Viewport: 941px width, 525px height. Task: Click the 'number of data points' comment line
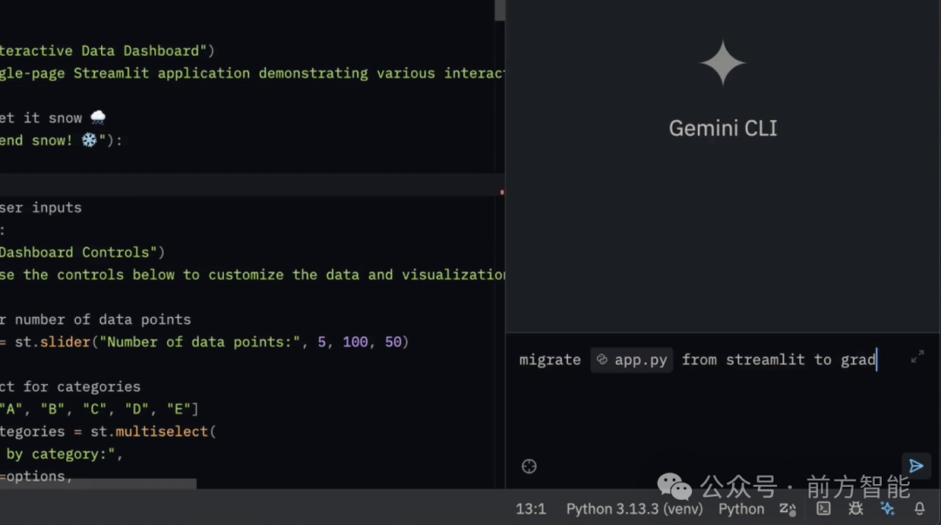pyautogui.click(x=96, y=320)
